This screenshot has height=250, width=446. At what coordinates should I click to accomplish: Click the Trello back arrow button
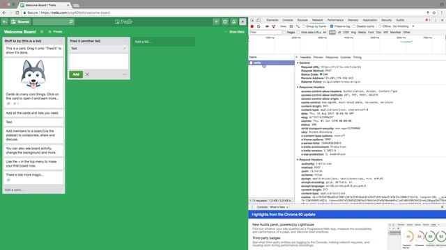point(5,22)
